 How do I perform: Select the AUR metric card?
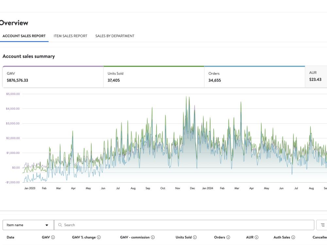tap(316, 77)
